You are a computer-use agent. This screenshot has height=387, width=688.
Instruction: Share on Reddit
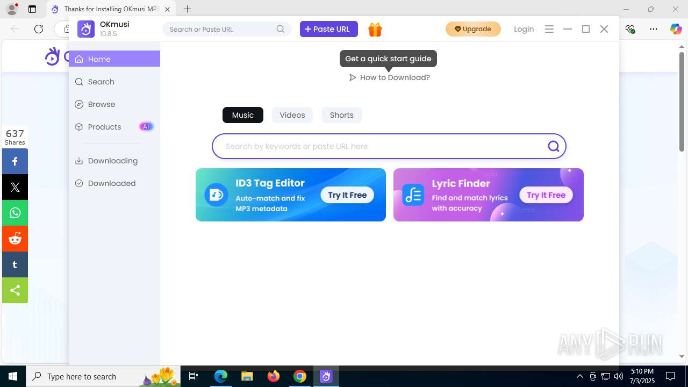(15, 239)
